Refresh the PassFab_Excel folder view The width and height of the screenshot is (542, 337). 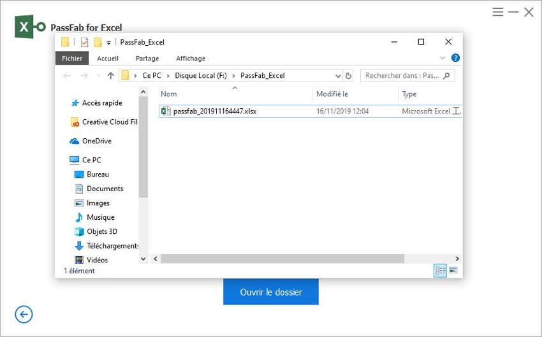348,76
